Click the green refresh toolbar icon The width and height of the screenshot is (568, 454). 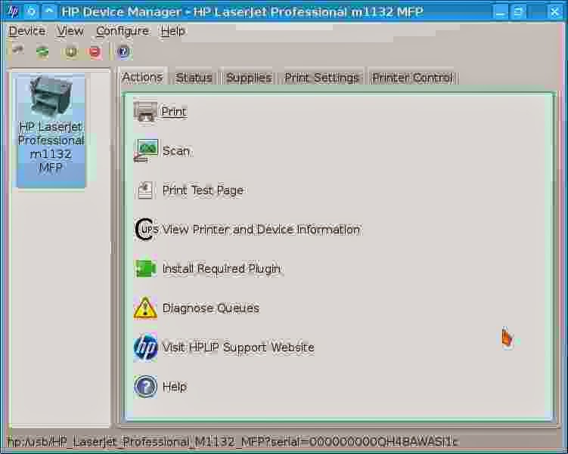42,51
